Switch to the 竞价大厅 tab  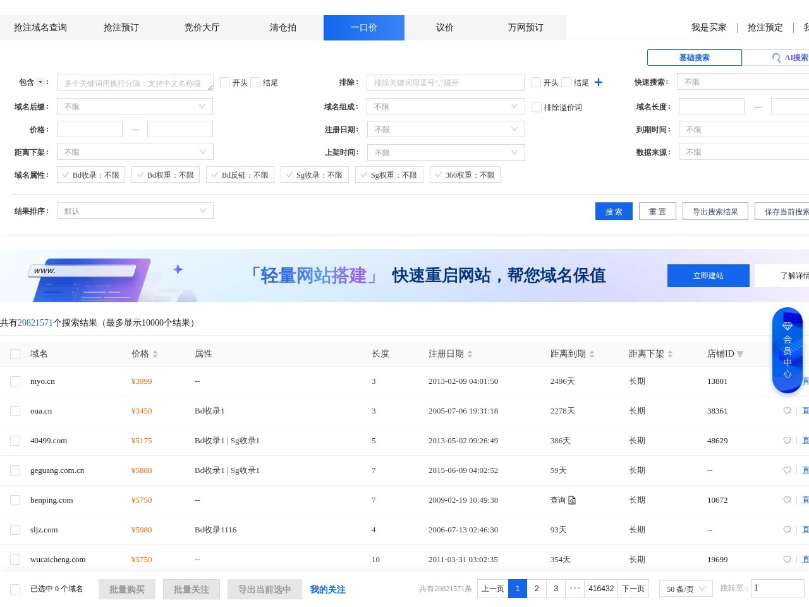tap(202, 28)
